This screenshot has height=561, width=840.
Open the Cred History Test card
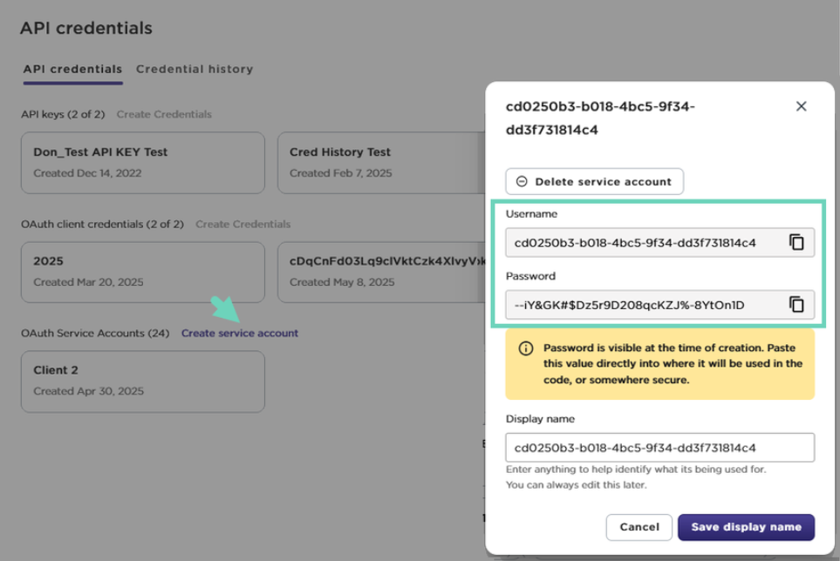pos(379,162)
